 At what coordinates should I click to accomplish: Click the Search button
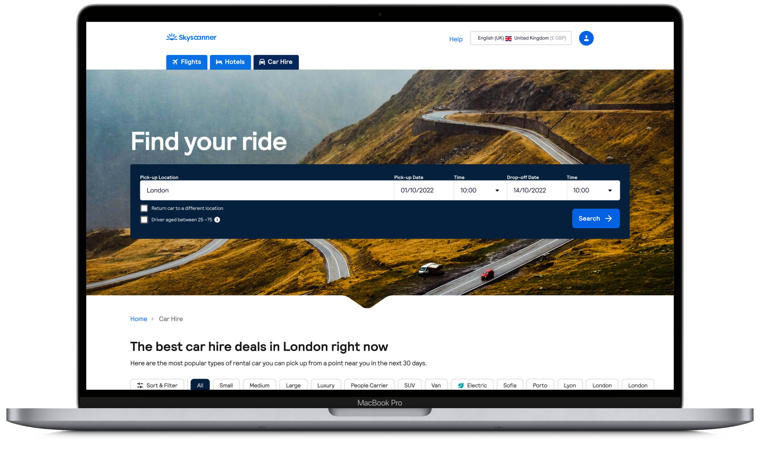coord(595,218)
